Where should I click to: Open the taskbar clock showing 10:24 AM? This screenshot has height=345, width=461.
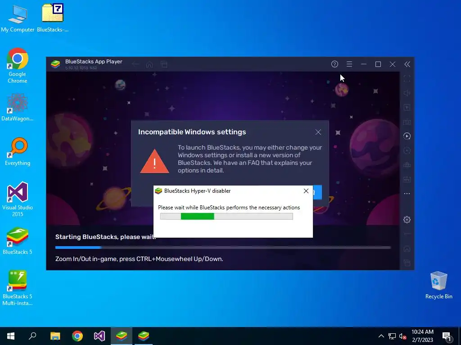pyautogui.click(x=422, y=336)
